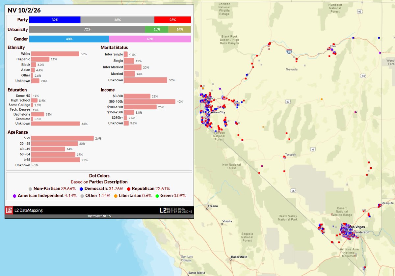Click the $50-100k income bar
The image size is (395, 276).
149,101
